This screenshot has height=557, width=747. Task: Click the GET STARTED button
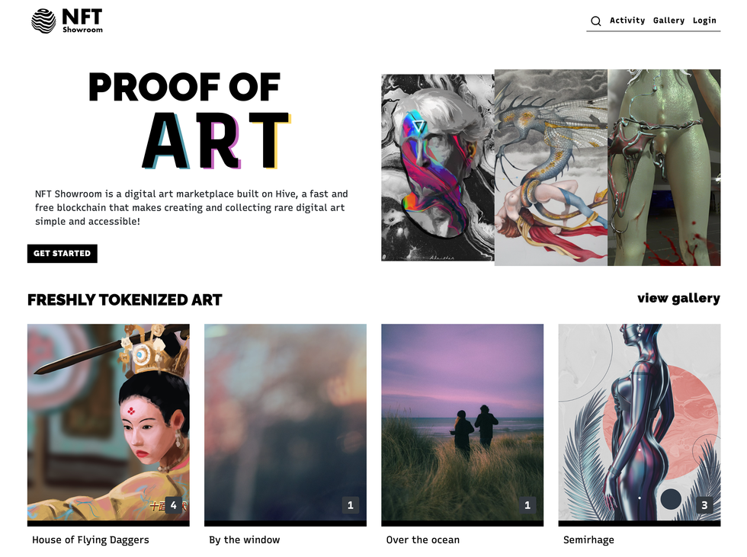click(x=62, y=253)
